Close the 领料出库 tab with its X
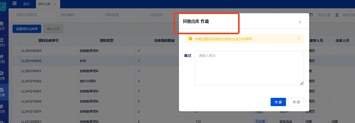Image resolution: width=355 pixels, height=123 pixels. [55, 4]
